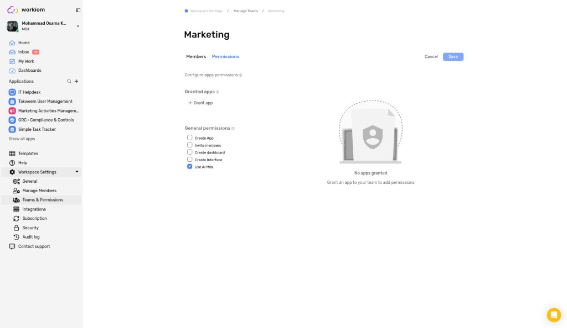This screenshot has width=567, height=328.
Task: Open Marketing Activities Management megaphone icon
Action: pyautogui.click(x=12, y=111)
